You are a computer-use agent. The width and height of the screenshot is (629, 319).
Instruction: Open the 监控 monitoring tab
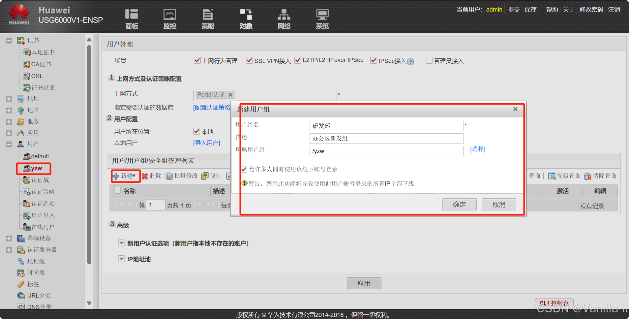point(170,19)
